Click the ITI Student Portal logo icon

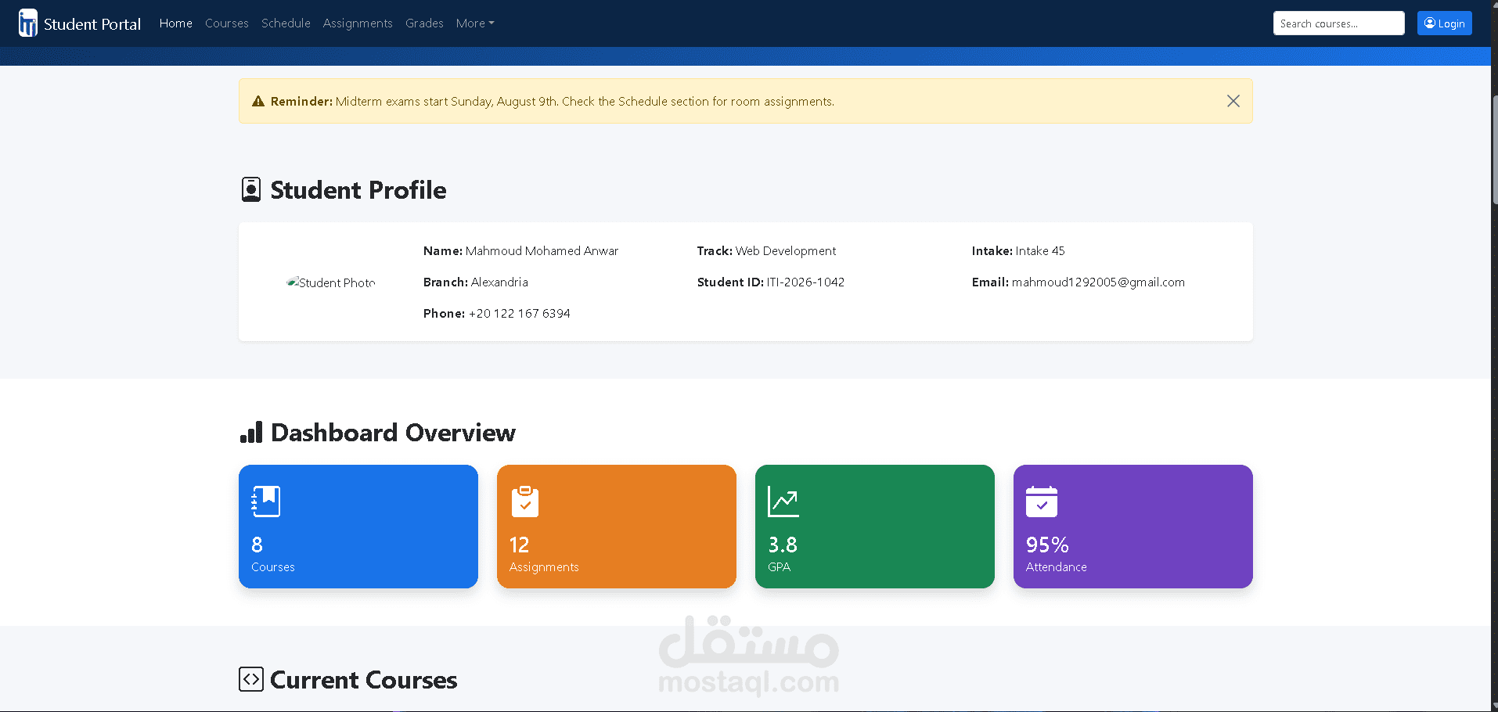click(28, 23)
